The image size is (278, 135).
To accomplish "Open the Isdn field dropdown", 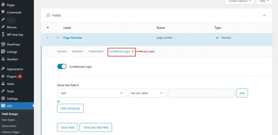I will [92, 93].
